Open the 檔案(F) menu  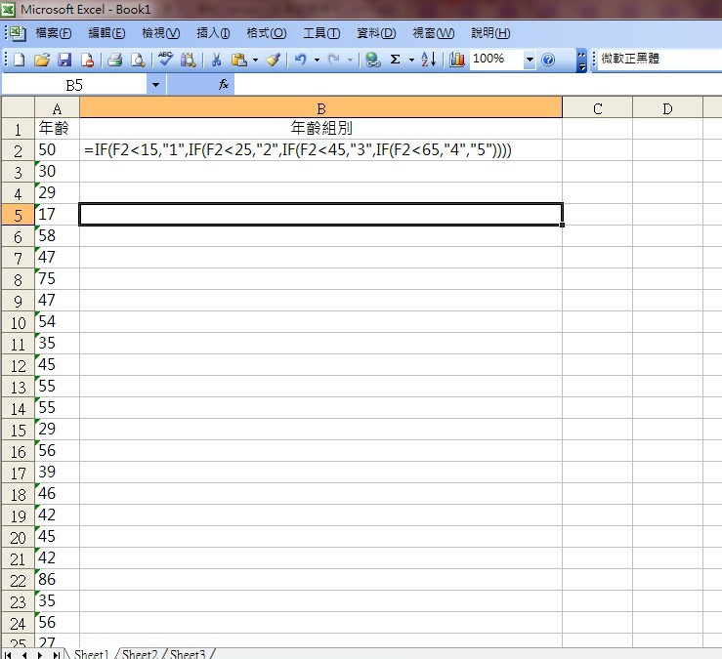tap(54, 33)
